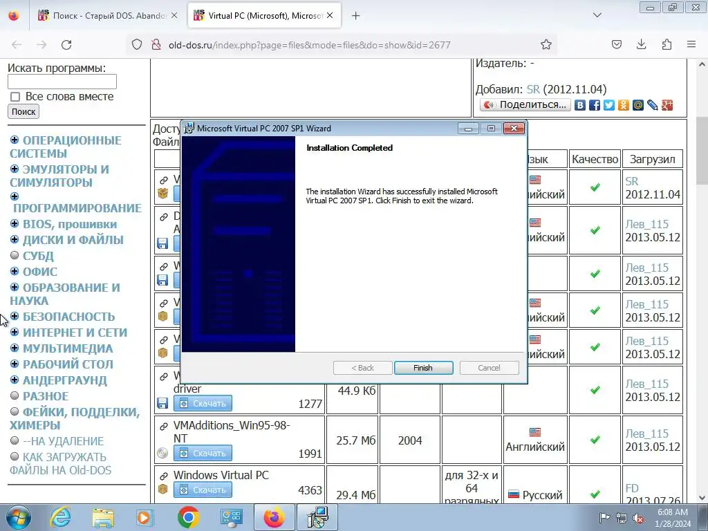Expand БЕЗОПАСНОСТЬ category plus icon
The height and width of the screenshot is (531, 708).
15,316
